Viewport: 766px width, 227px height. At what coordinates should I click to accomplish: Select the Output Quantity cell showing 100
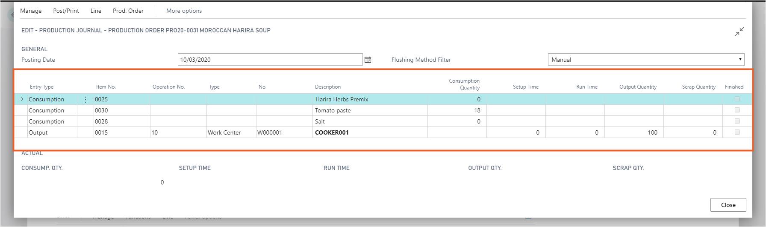click(633, 132)
